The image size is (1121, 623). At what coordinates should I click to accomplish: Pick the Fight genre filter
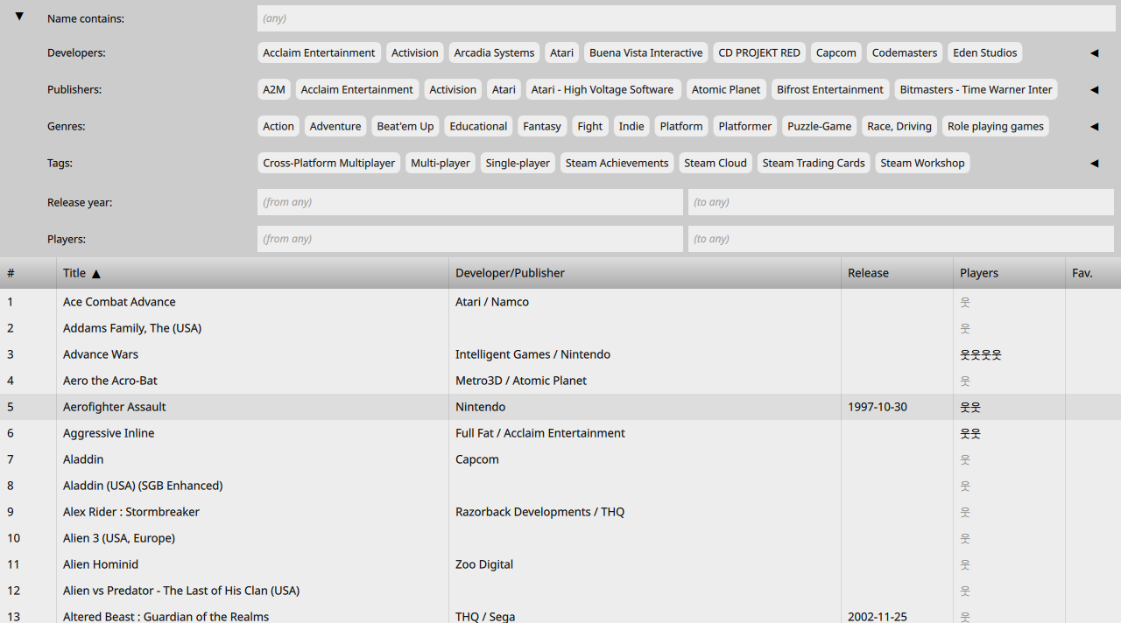[x=590, y=126]
